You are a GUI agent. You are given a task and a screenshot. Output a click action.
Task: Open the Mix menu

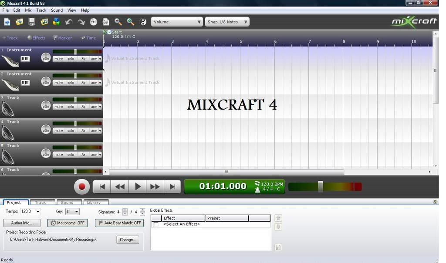click(x=28, y=10)
